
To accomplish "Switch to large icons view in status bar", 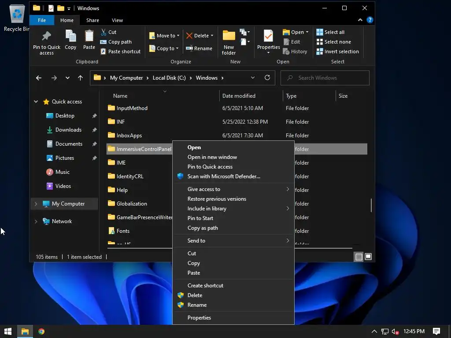I will tap(368, 257).
